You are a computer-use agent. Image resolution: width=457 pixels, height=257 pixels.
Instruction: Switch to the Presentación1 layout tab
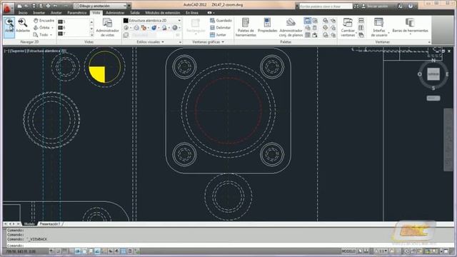point(50,223)
